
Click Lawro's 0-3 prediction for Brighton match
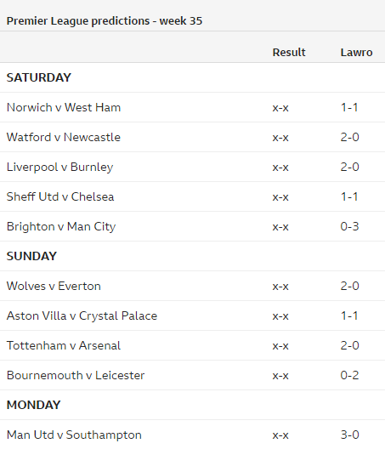pyautogui.click(x=349, y=226)
